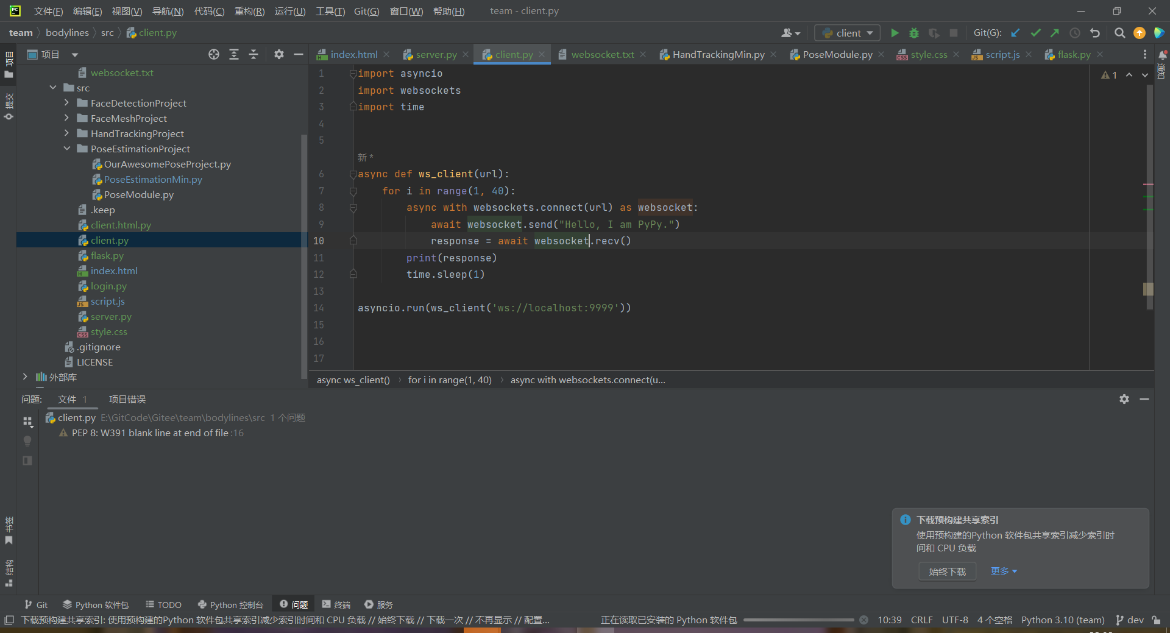Click the group-by icon in Problems panel
Viewport: 1170px width, 633px height.
(27, 421)
